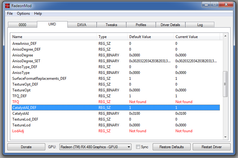Click the REG_BINARY type of TextureLod
Viewport: 238px width, 158px height.
[x=109, y=125]
